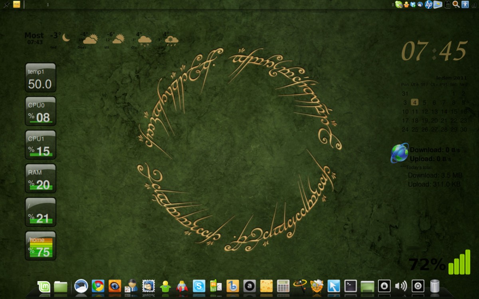Open the green folder file manager

coord(61,286)
